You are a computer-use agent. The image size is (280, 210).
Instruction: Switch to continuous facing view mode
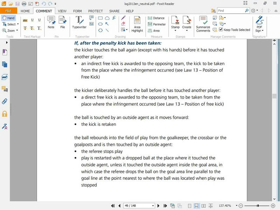coord(211,206)
